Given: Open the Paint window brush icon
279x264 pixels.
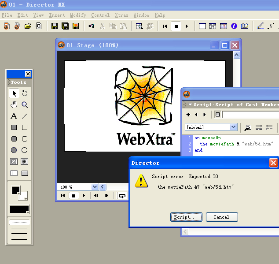Looking at the screenshot, I should tap(261, 26).
